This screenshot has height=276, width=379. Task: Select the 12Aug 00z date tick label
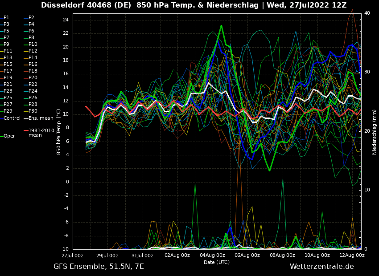click(x=352, y=256)
